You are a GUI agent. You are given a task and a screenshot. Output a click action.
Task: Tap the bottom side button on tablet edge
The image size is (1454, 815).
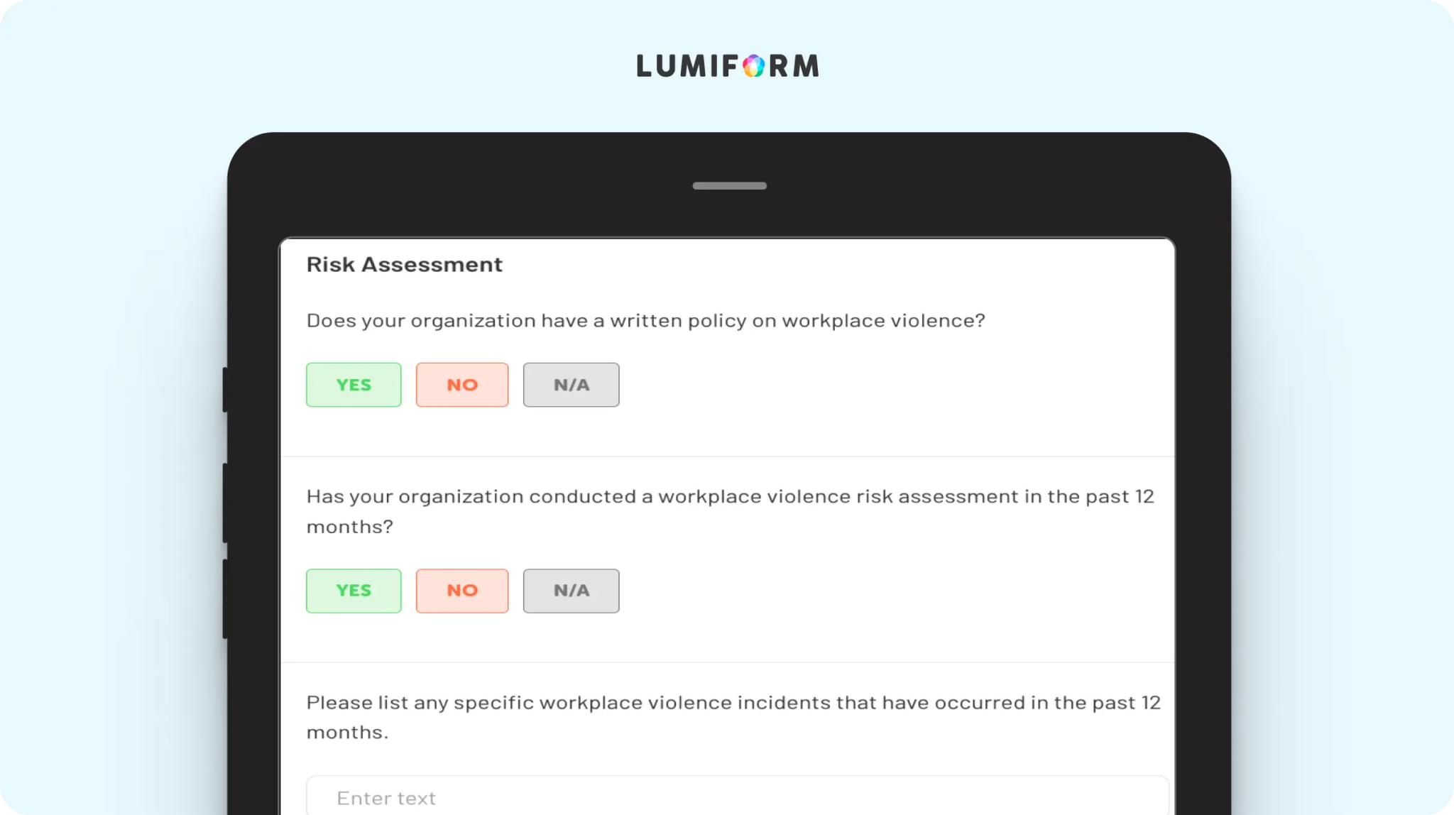pos(225,598)
